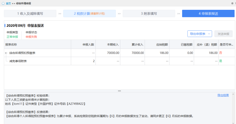The width and height of the screenshot is (236, 124).
Task: Click the 导出结果 link
Action: (223, 95)
